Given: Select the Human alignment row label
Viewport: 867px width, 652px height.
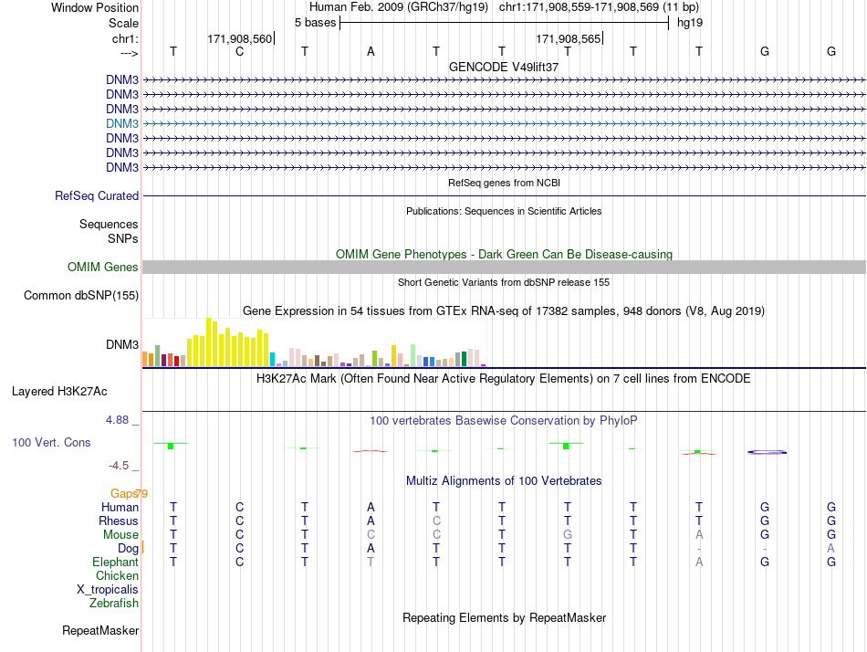Looking at the screenshot, I should click(x=120, y=507).
